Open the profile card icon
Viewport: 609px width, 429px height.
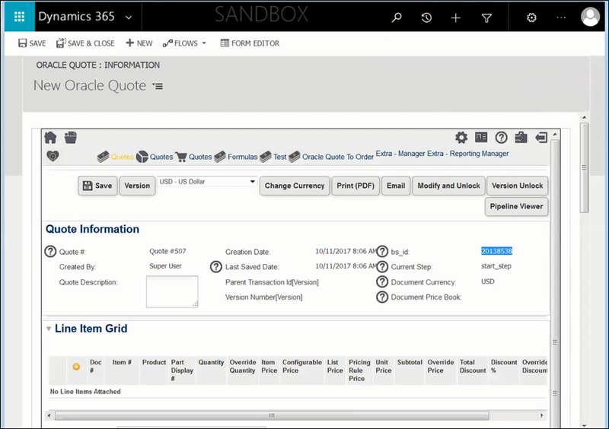(x=481, y=137)
